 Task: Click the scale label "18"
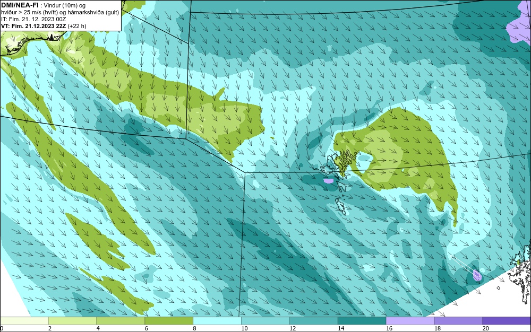(437, 328)
